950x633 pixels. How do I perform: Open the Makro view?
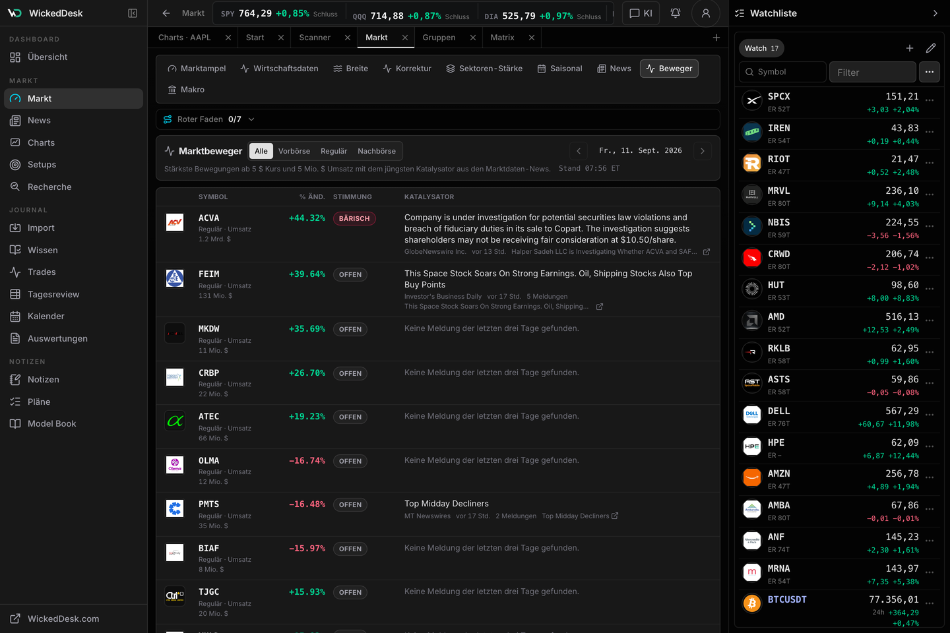186,90
